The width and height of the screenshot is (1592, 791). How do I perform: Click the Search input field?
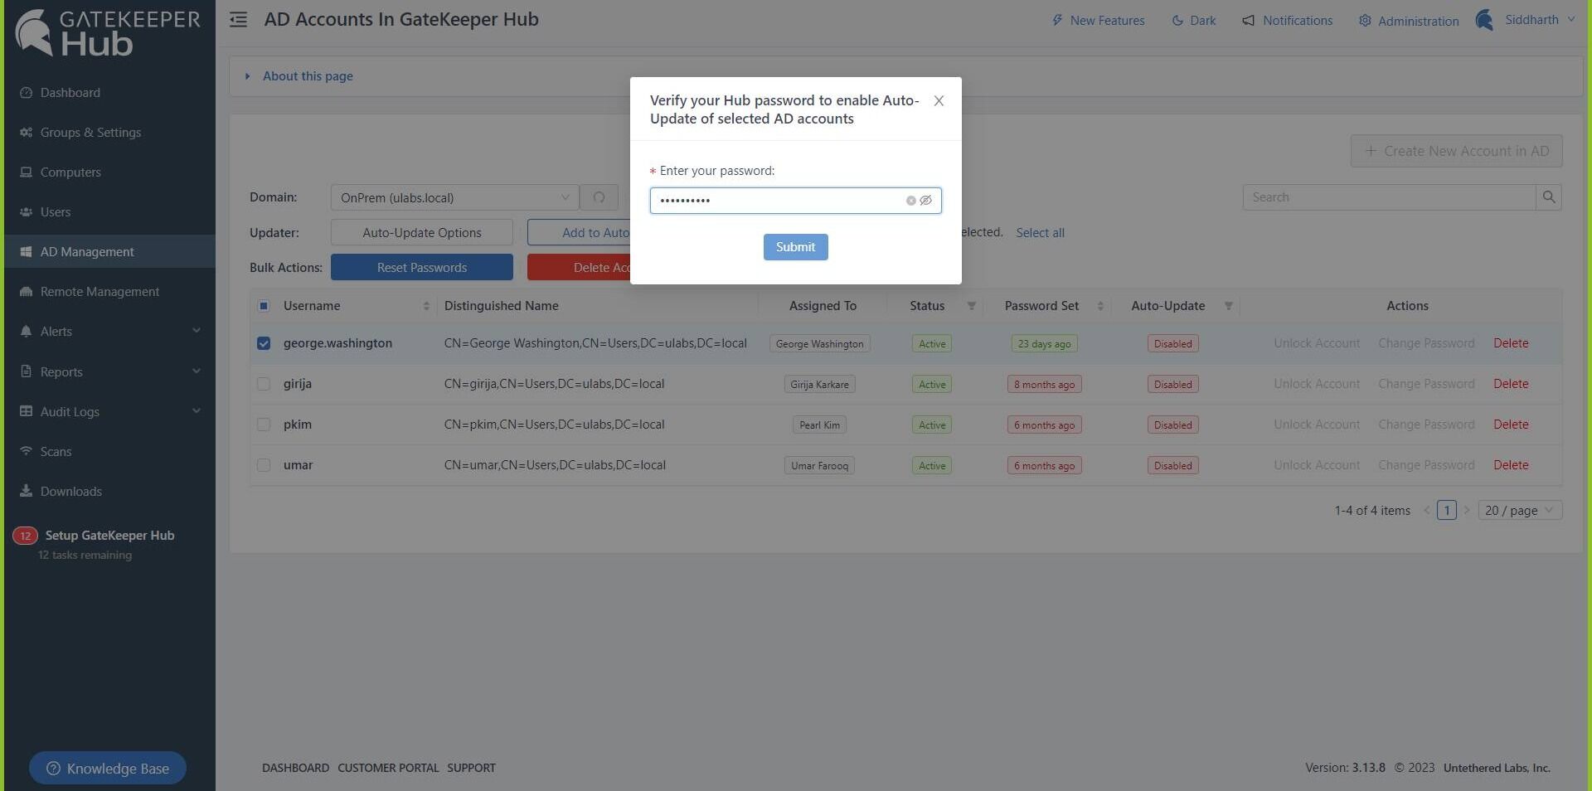1389,197
